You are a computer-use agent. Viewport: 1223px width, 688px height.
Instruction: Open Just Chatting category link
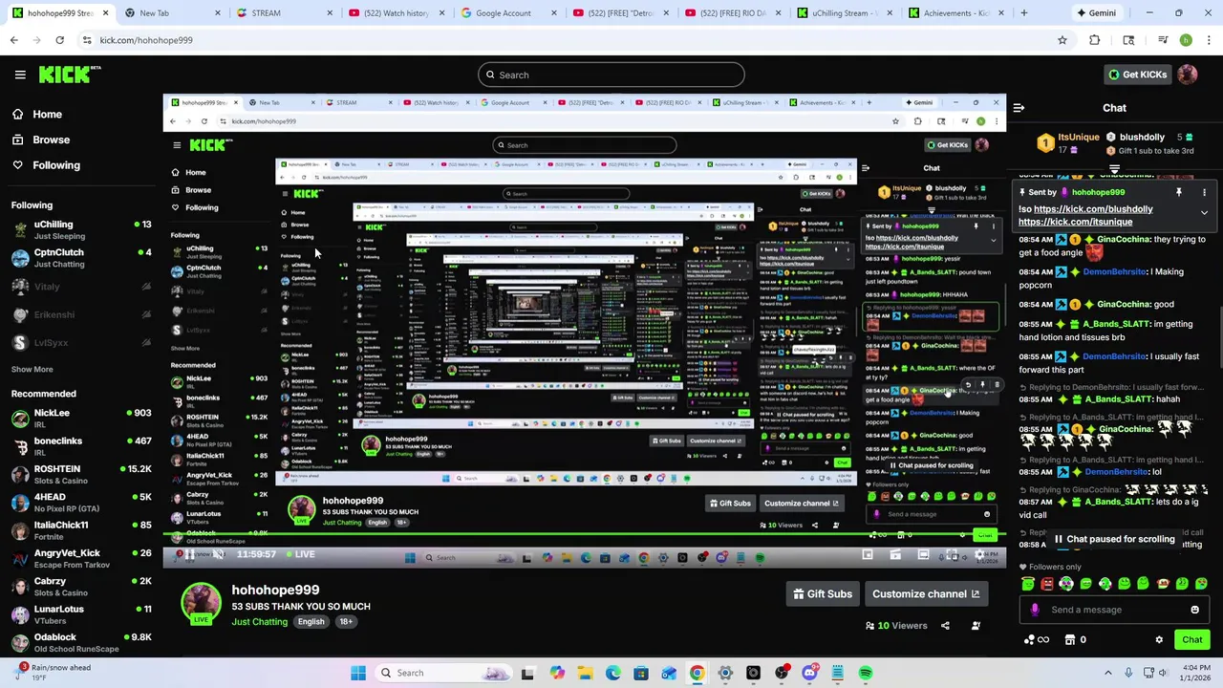(259, 622)
